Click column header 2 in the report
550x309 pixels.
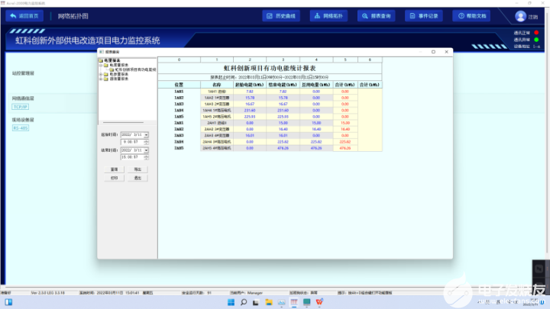tap(250, 60)
